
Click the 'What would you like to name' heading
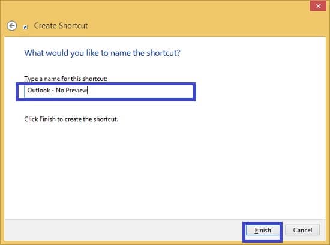[x=102, y=53]
